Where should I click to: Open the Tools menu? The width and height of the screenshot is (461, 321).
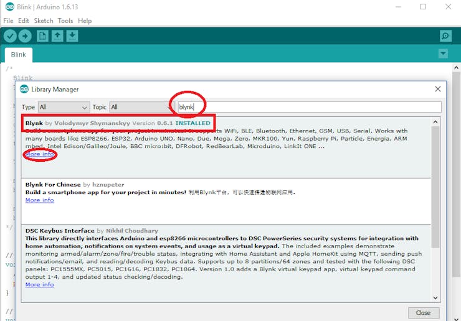tap(65, 21)
